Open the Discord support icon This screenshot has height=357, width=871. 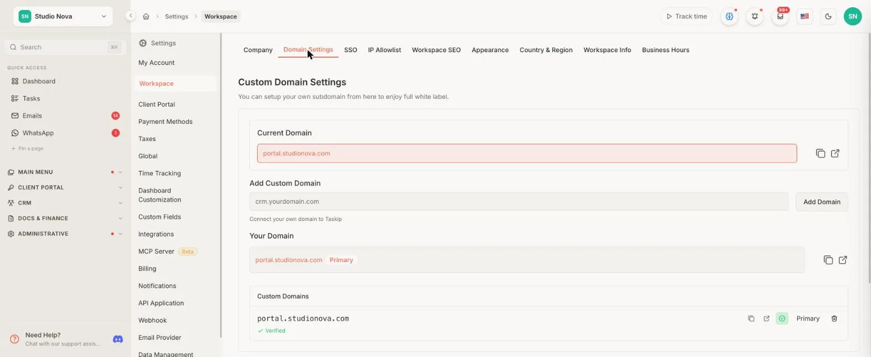118,339
